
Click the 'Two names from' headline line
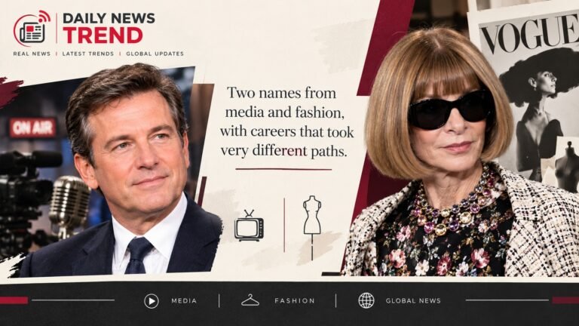click(x=282, y=93)
